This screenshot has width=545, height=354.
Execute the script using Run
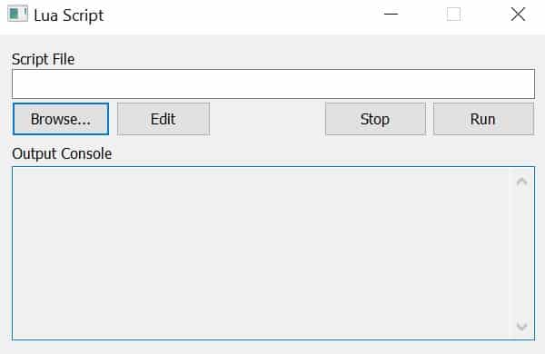click(x=483, y=119)
